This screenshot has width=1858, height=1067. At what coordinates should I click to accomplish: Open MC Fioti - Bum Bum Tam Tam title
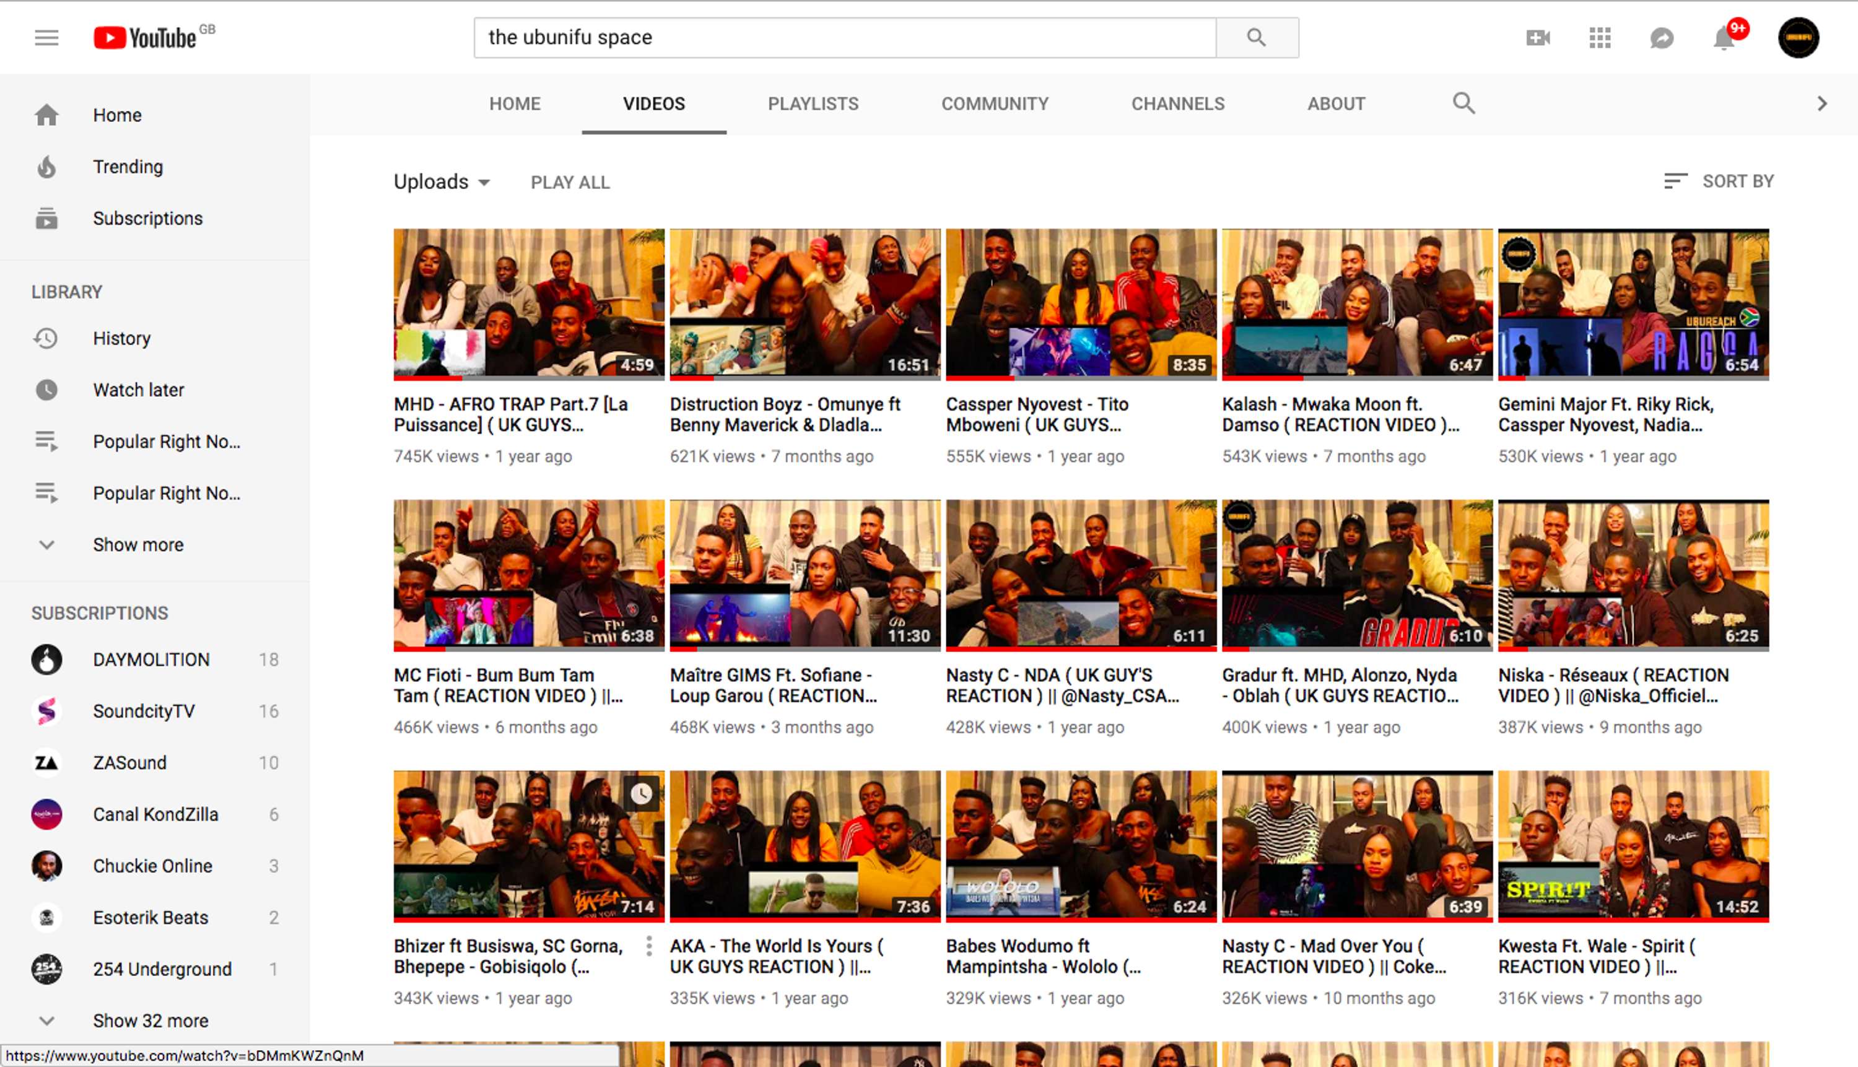point(508,685)
